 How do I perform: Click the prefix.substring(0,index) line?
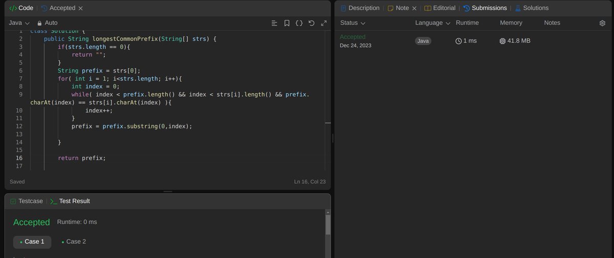(x=132, y=126)
